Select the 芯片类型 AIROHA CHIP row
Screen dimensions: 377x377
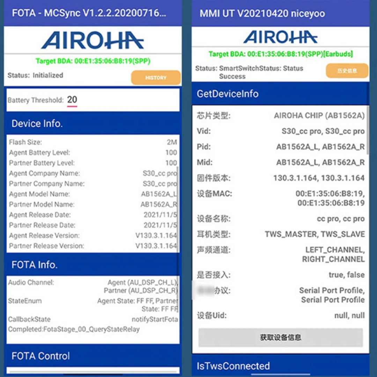(x=281, y=116)
